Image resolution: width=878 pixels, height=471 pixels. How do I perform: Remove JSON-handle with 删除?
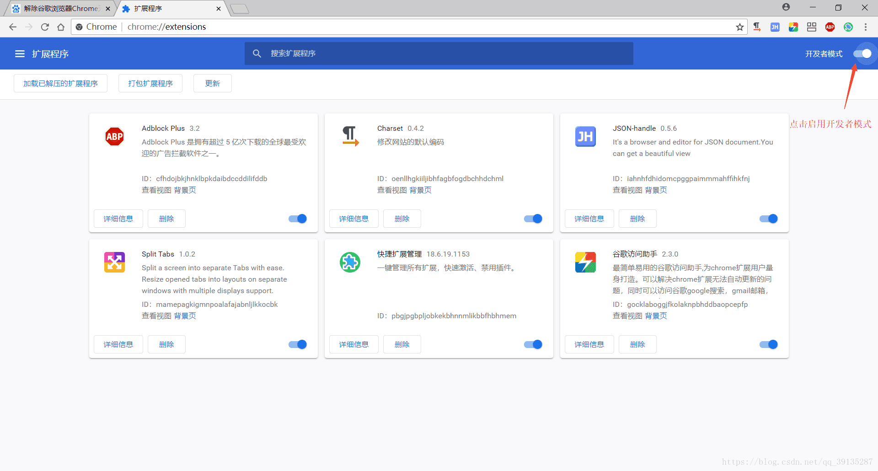pyautogui.click(x=637, y=219)
